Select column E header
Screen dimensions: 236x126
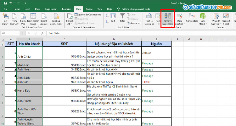click(x=156, y=39)
